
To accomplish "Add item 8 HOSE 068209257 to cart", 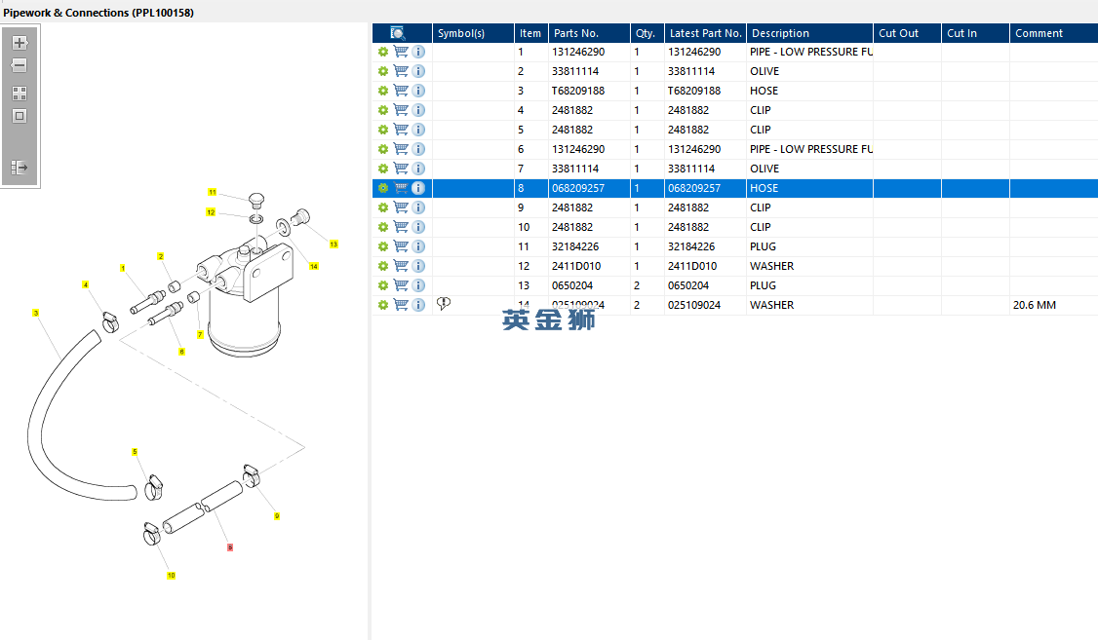I will (x=401, y=187).
